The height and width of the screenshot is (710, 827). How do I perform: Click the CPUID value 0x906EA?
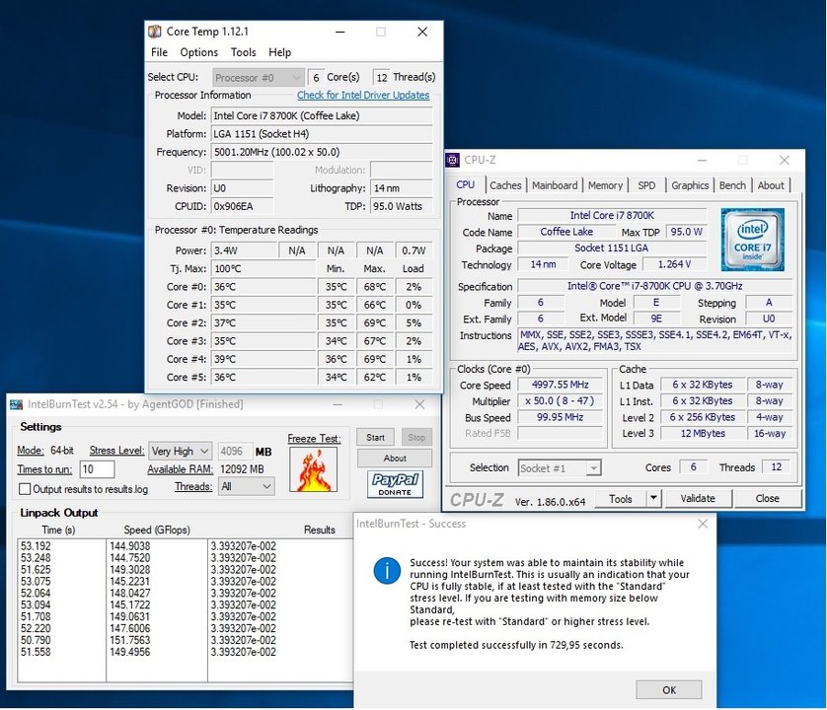coord(242,206)
